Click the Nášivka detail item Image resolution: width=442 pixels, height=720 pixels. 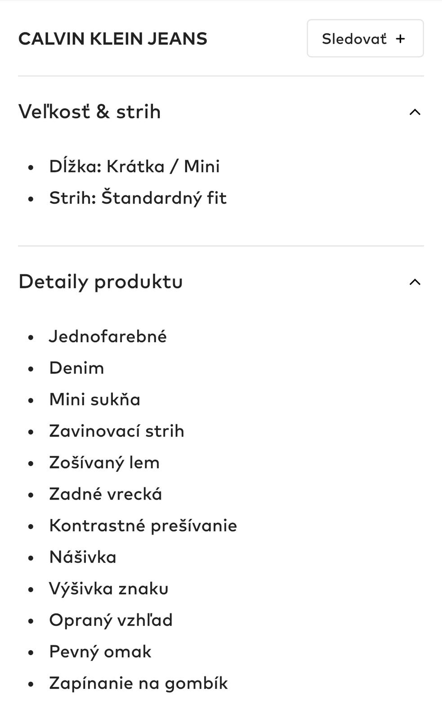(x=83, y=557)
